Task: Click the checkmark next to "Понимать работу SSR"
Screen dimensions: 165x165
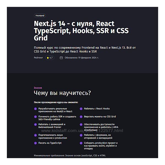Action: (x=35, y=117)
